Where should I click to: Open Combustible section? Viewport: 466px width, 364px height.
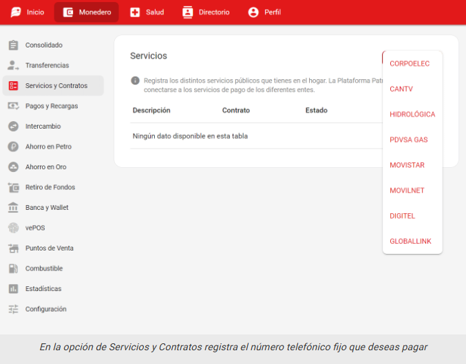(53, 268)
